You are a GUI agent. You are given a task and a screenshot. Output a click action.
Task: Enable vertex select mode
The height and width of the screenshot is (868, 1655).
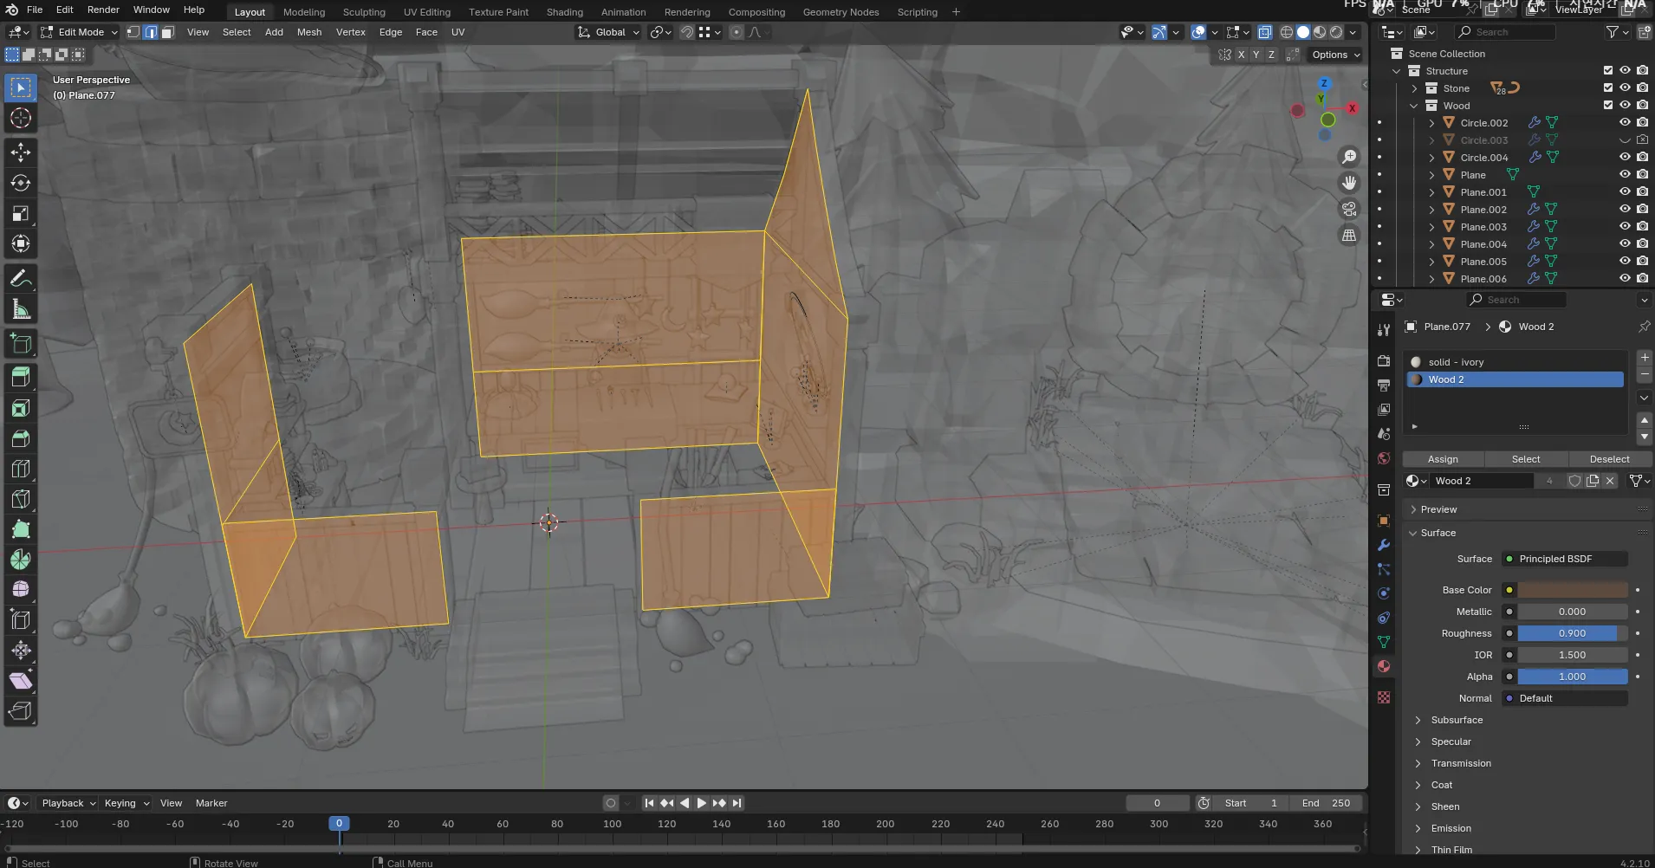[133, 32]
